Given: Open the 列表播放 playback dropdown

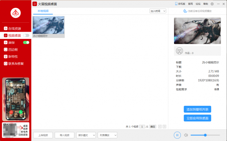Looking at the screenshot, I should 107,135.
